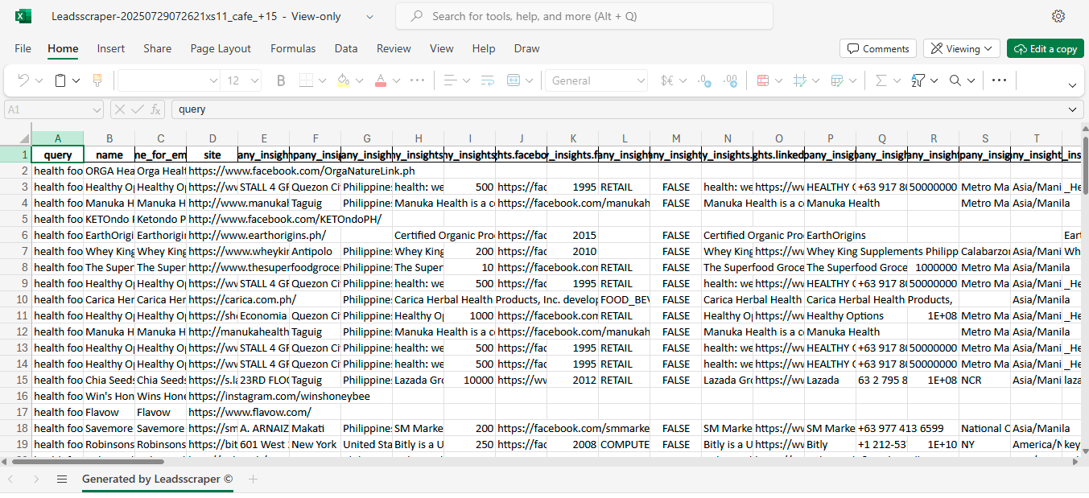Open the General number format dropdown
The height and width of the screenshot is (498, 1089).
(598, 80)
